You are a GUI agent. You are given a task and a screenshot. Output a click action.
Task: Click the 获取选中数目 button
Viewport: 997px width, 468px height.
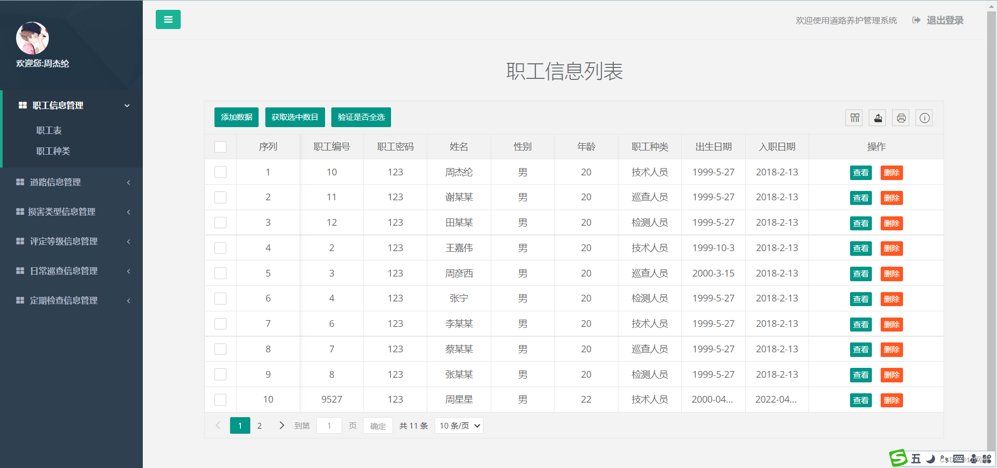295,117
